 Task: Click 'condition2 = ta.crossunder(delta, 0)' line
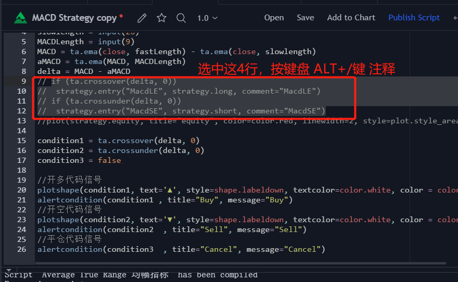click(x=121, y=150)
